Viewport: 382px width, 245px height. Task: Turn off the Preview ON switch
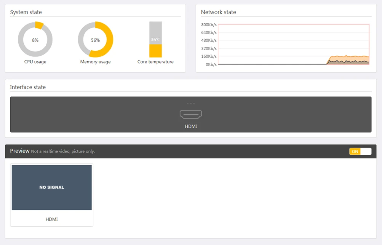pyautogui.click(x=360, y=151)
